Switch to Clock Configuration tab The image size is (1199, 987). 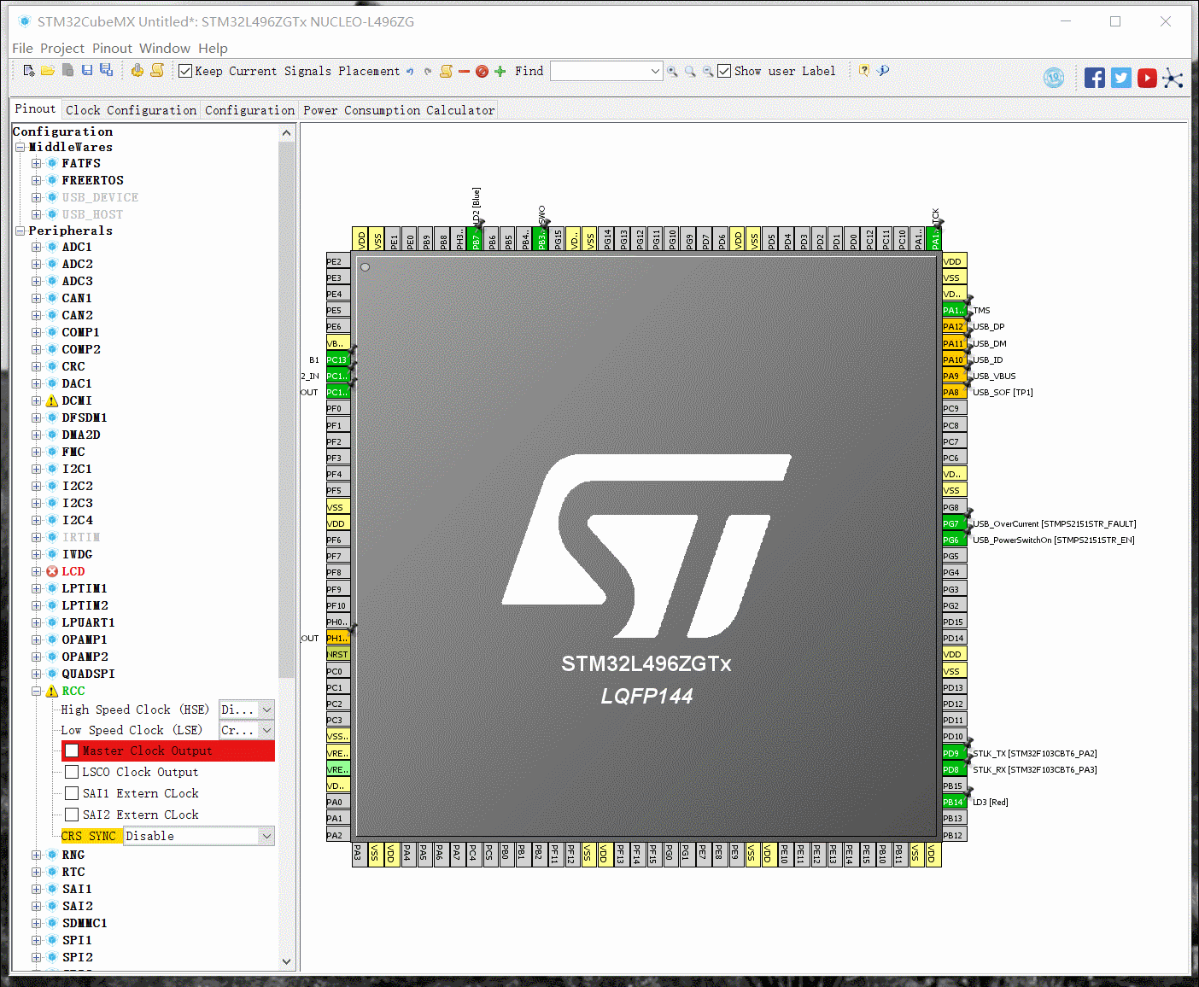[x=132, y=110]
